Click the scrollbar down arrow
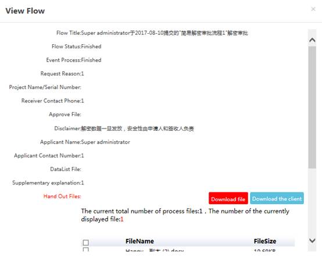 (312, 240)
